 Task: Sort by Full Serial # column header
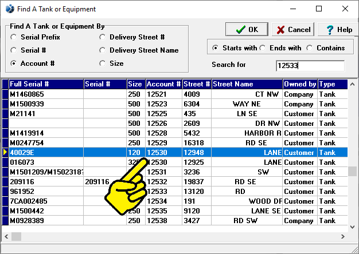(x=46, y=84)
